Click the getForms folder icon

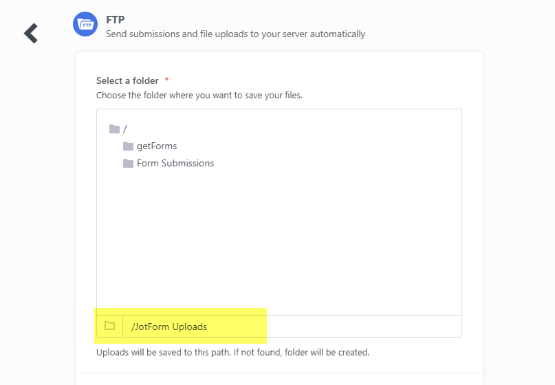[128, 146]
